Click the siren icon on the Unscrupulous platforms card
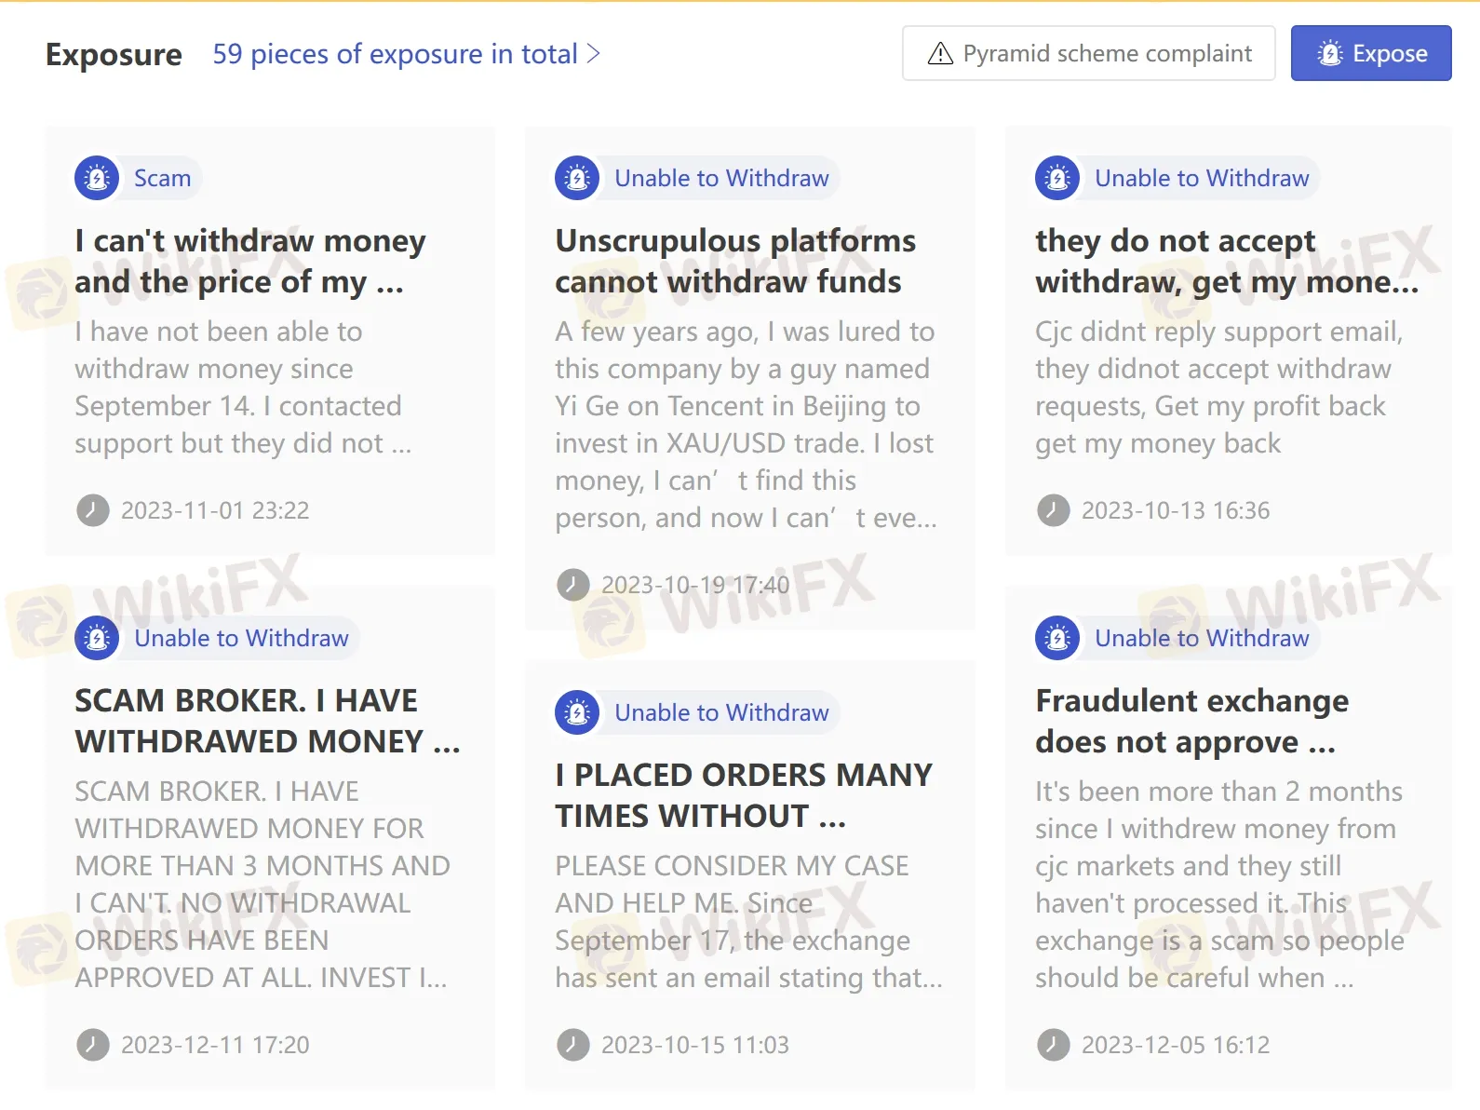The height and width of the screenshot is (1110, 1480). (577, 178)
